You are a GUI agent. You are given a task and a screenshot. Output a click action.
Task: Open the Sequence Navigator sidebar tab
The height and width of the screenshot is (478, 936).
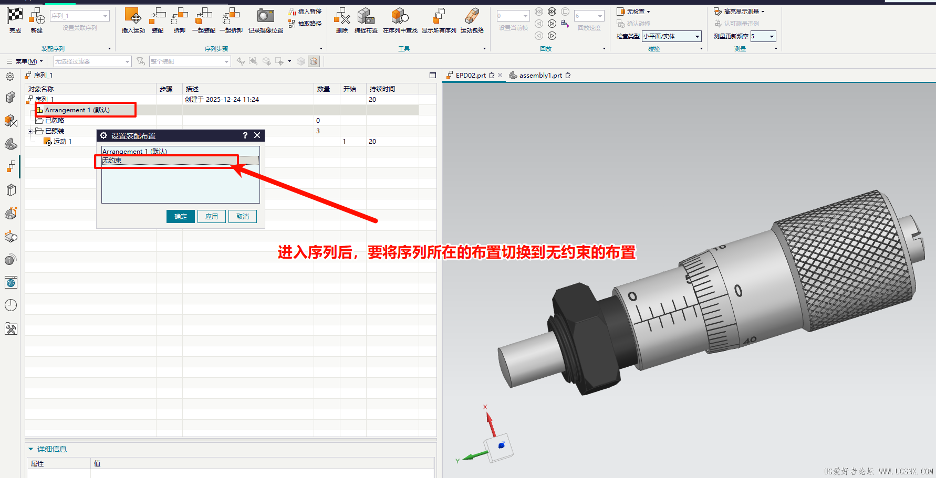click(11, 167)
